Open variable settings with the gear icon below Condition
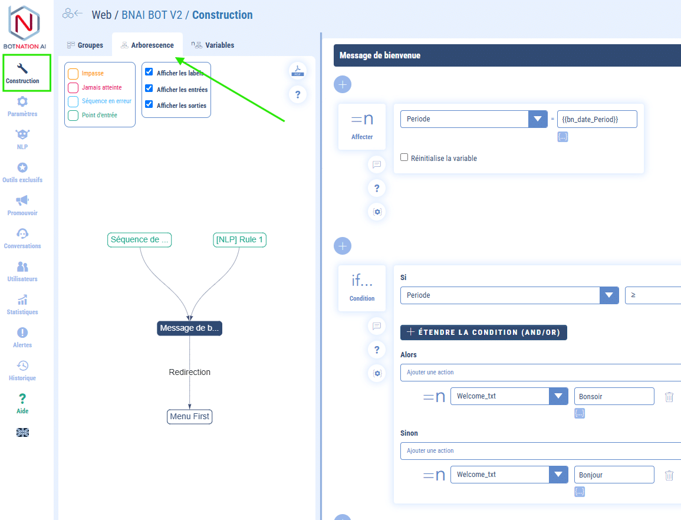 [377, 373]
